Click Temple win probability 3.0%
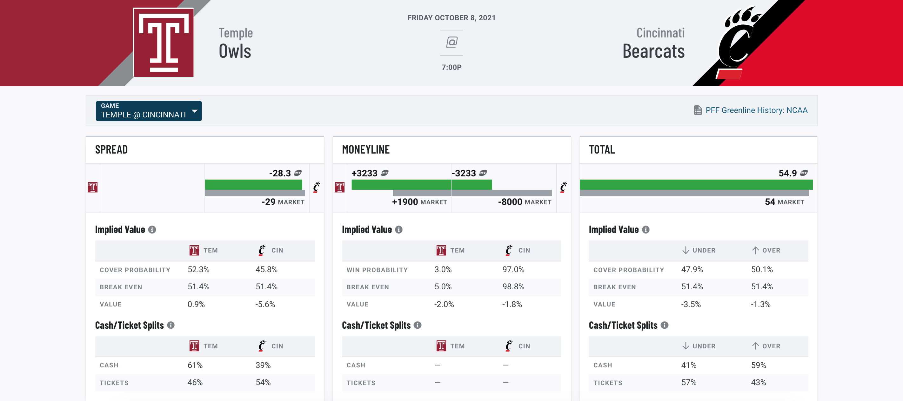The height and width of the screenshot is (401, 903). pyautogui.click(x=443, y=270)
